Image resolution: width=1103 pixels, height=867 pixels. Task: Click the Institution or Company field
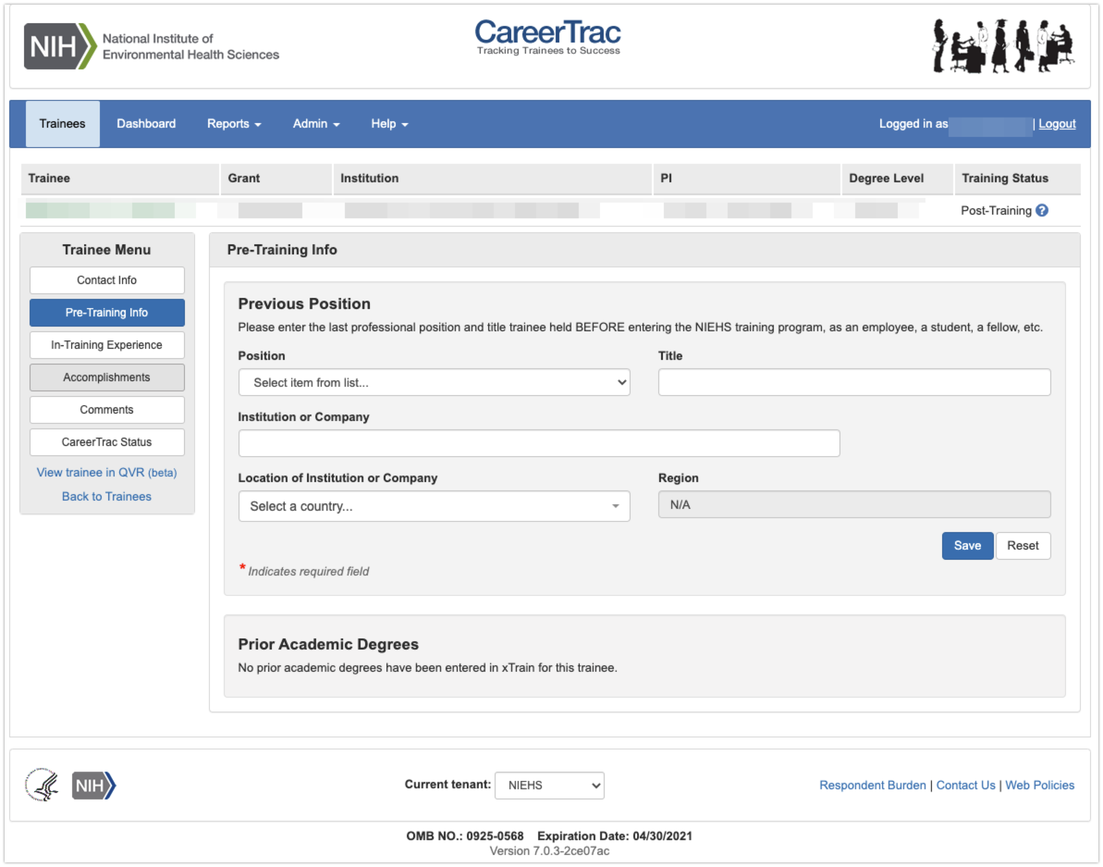539,443
